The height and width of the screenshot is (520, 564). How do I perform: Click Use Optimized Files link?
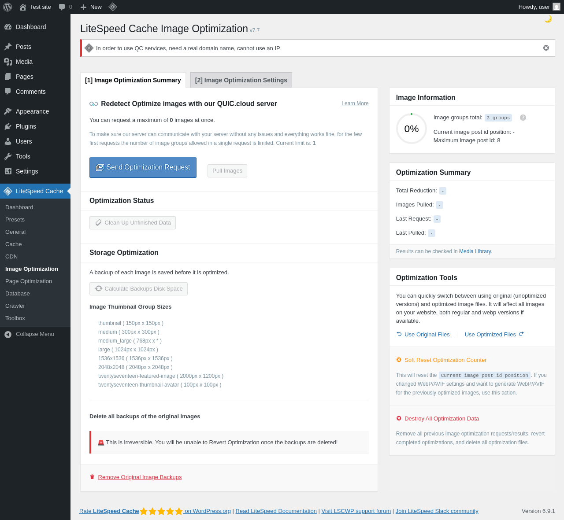pyautogui.click(x=490, y=335)
